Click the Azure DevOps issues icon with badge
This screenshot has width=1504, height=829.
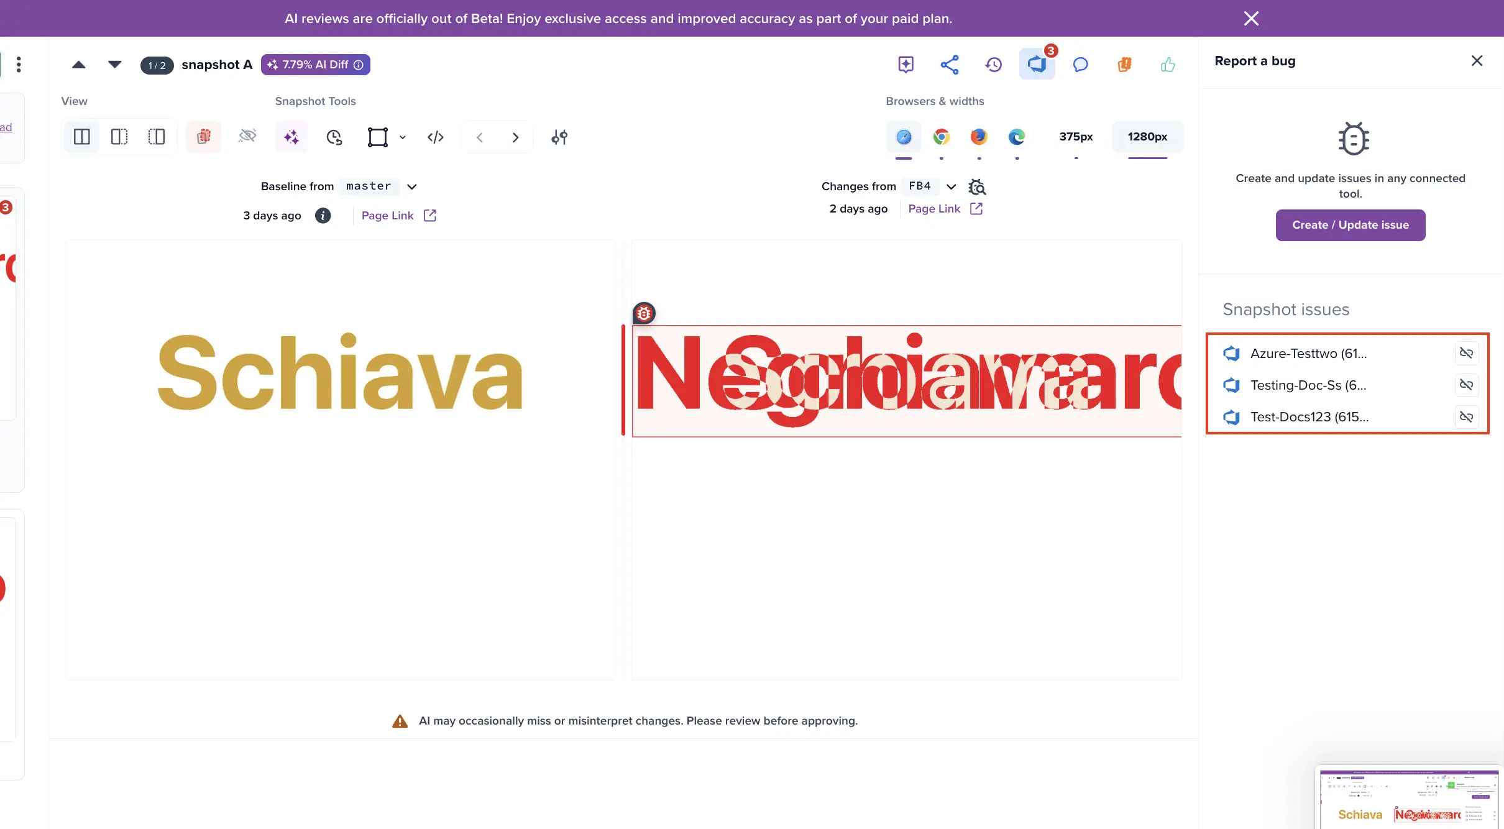[1037, 64]
